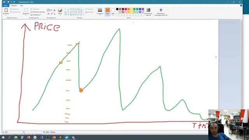This screenshot has height=140, width=249.
Task: Click the Brushes tool icon
Action: pyautogui.click(x=60, y=10)
